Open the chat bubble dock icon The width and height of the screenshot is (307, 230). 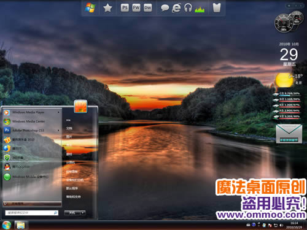[165, 8]
